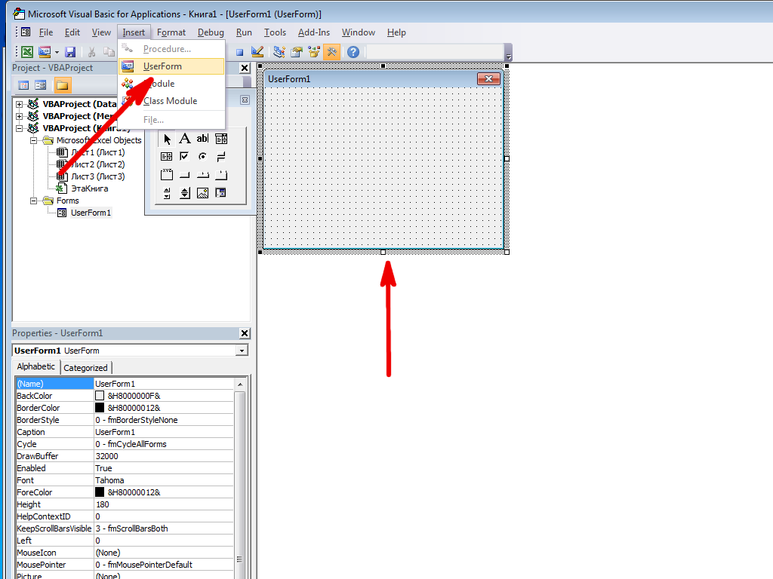
Task: Click View Code icon in Project panel
Action: 23,85
